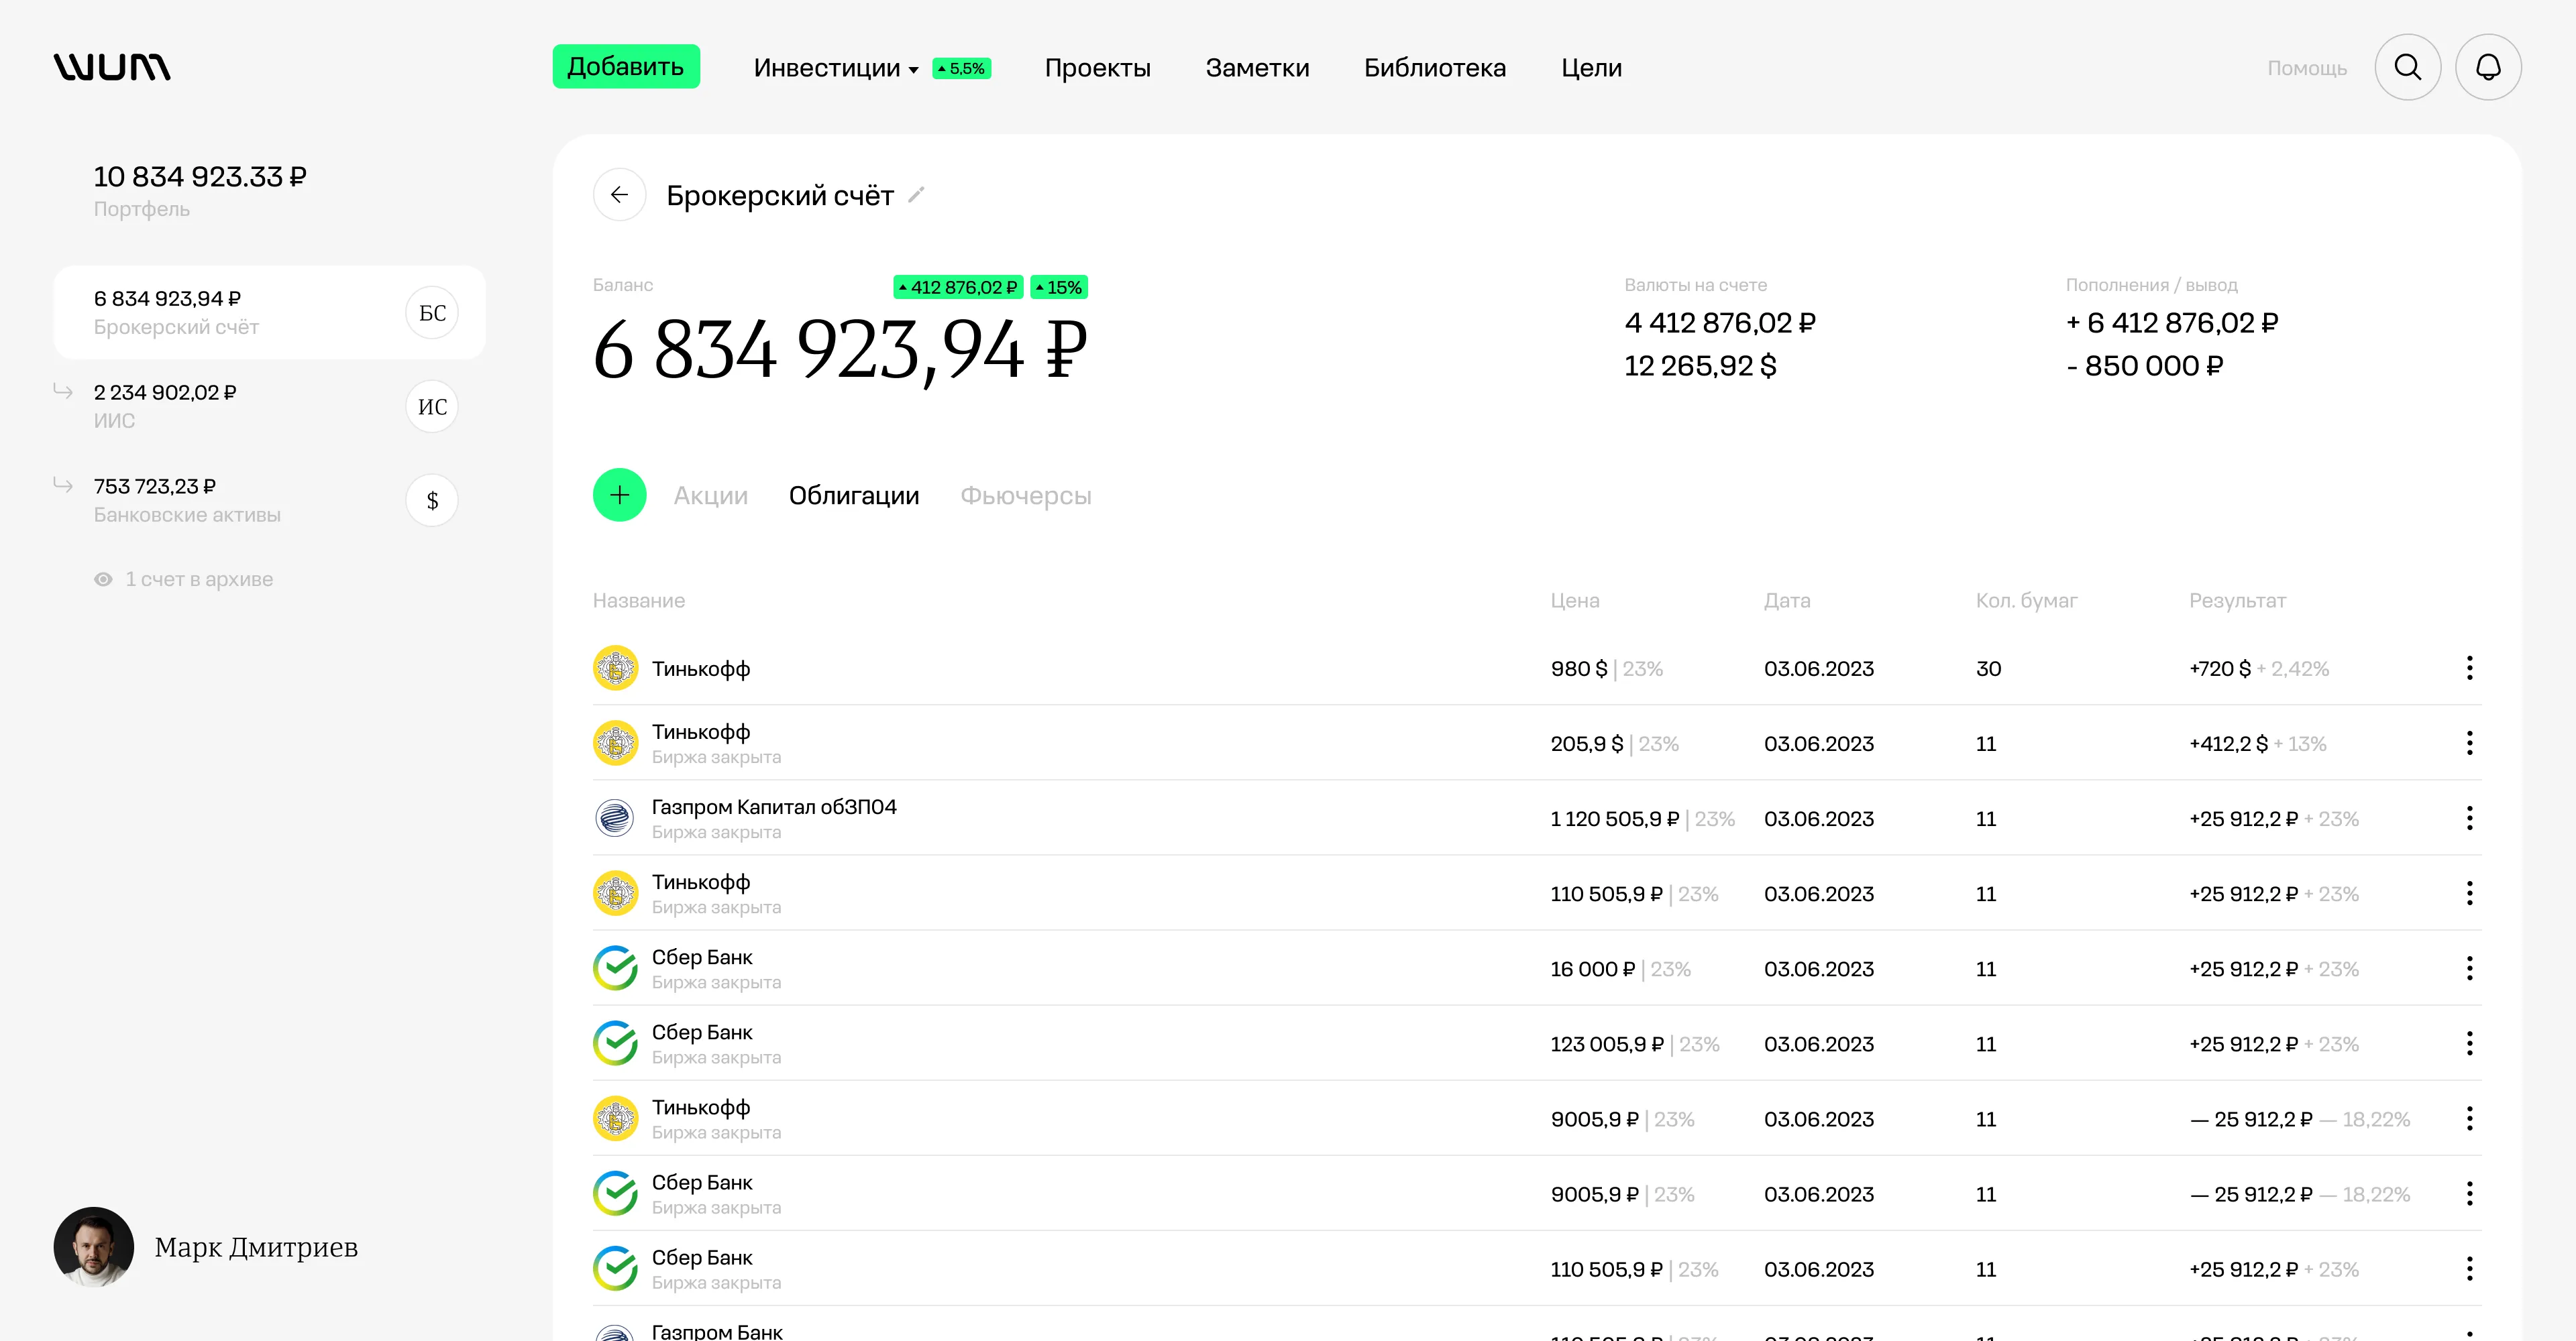Viewport: 2576px width, 1341px height.
Task: Show archived accounts eye icon
Action: 103,579
